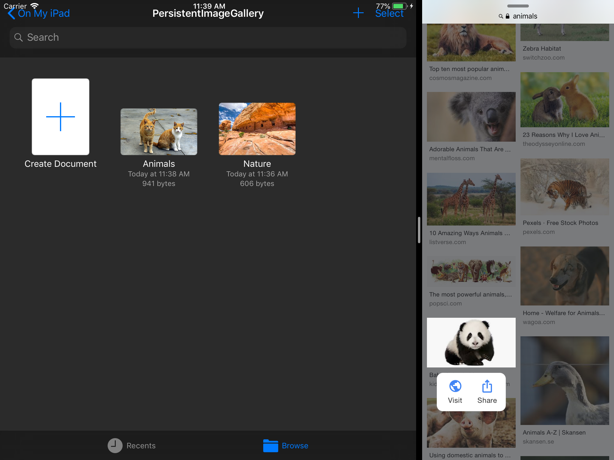Tap the Create Document tile
The width and height of the screenshot is (614, 460).
(x=61, y=117)
